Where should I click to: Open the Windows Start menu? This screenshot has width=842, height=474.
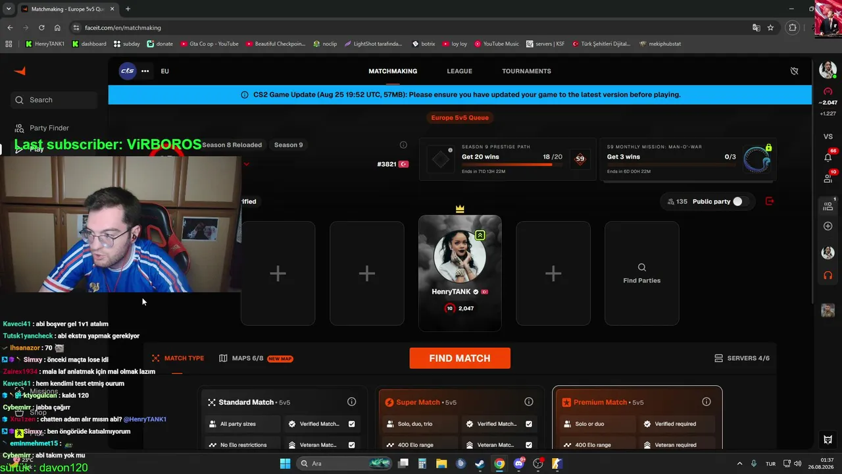285,463
